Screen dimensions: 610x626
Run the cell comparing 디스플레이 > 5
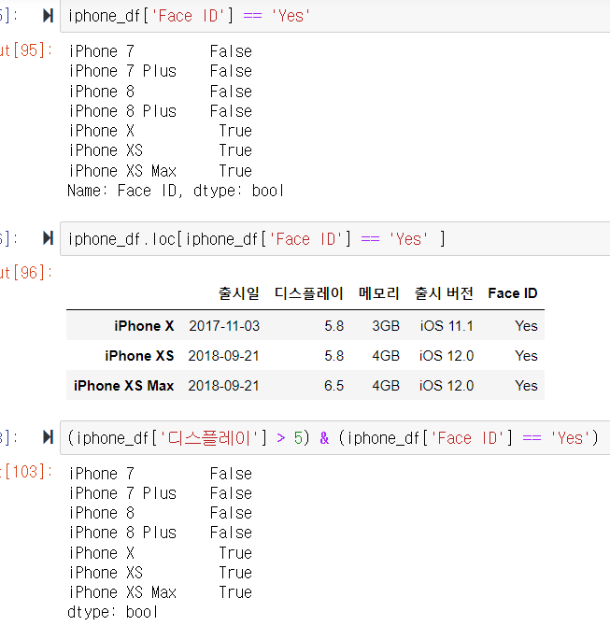tap(49, 437)
